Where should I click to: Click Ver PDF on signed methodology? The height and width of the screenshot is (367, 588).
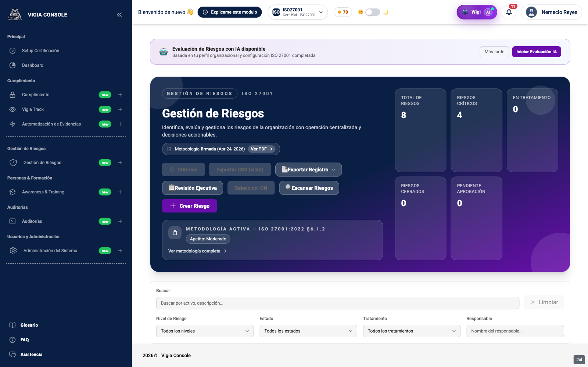[261, 149]
